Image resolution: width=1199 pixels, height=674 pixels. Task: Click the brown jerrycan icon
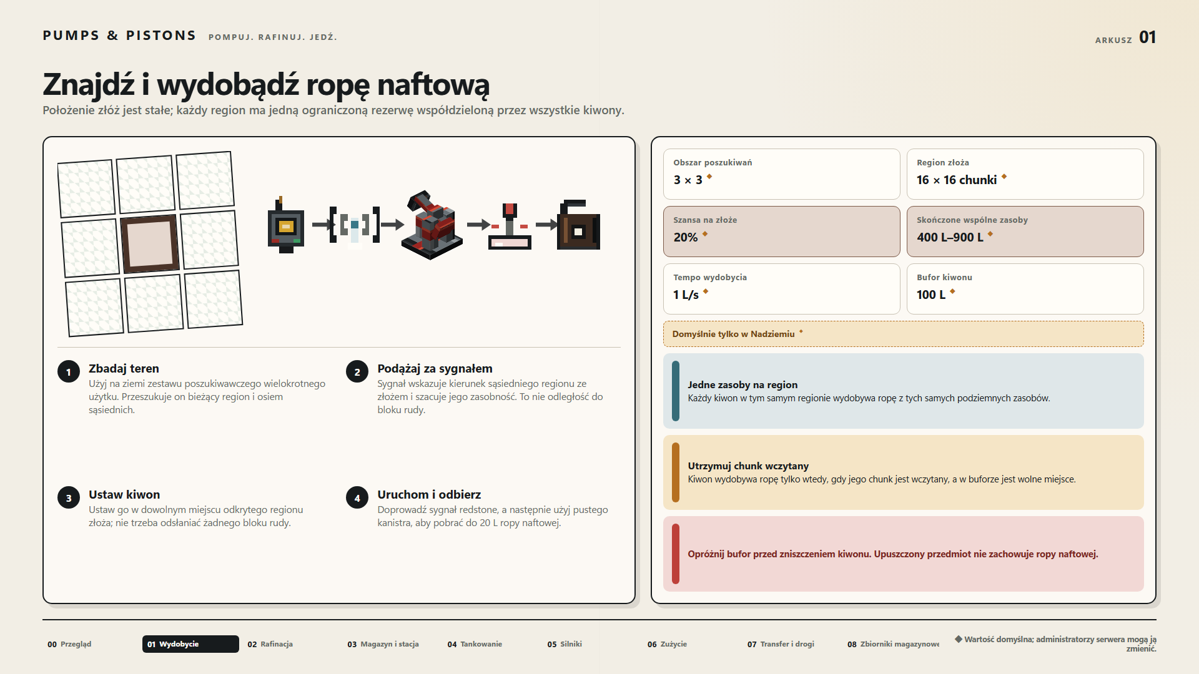[x=578, y=225]
